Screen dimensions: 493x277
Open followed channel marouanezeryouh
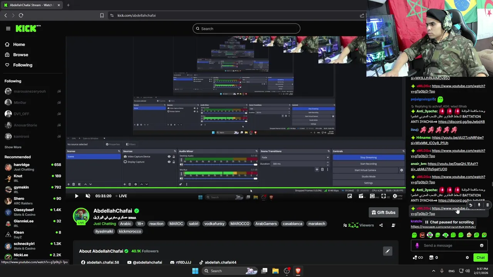coord(33,91)
